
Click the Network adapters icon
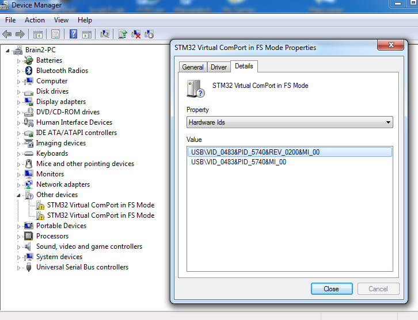[29, 184]
